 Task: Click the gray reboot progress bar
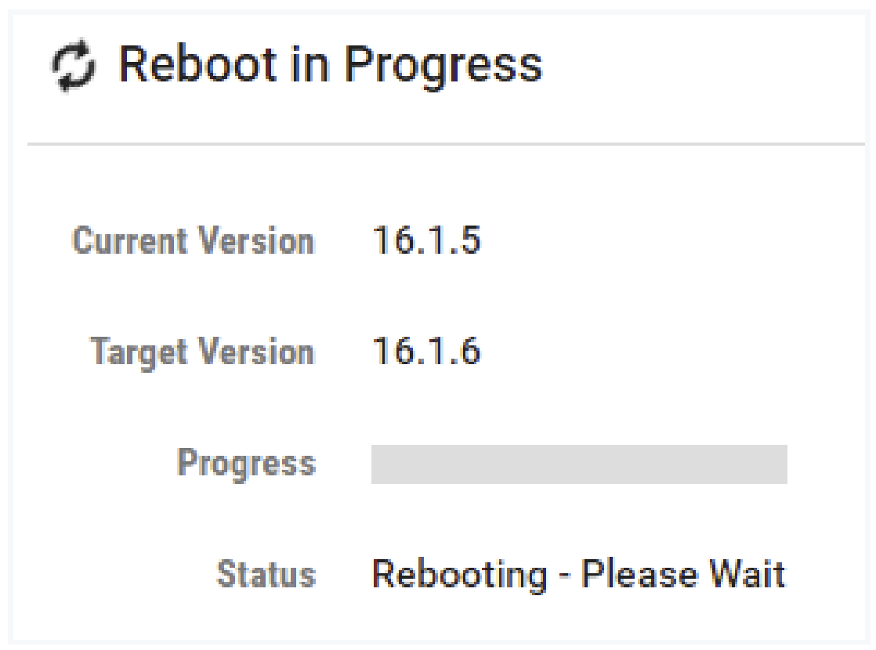(578, 464)
